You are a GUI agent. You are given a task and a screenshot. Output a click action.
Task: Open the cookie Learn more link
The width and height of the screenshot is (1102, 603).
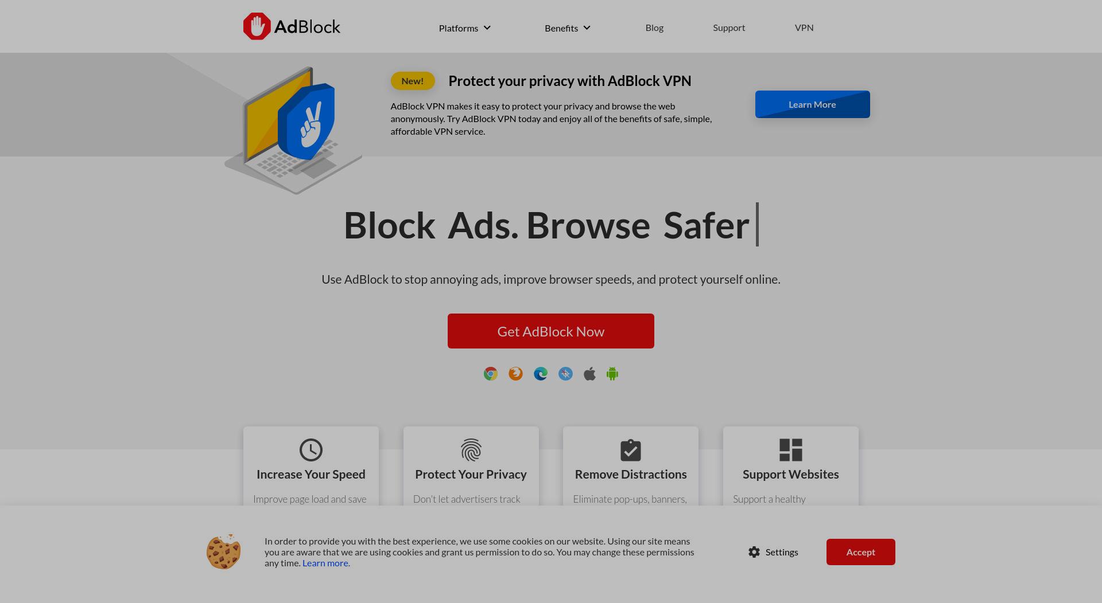(326, 563)
